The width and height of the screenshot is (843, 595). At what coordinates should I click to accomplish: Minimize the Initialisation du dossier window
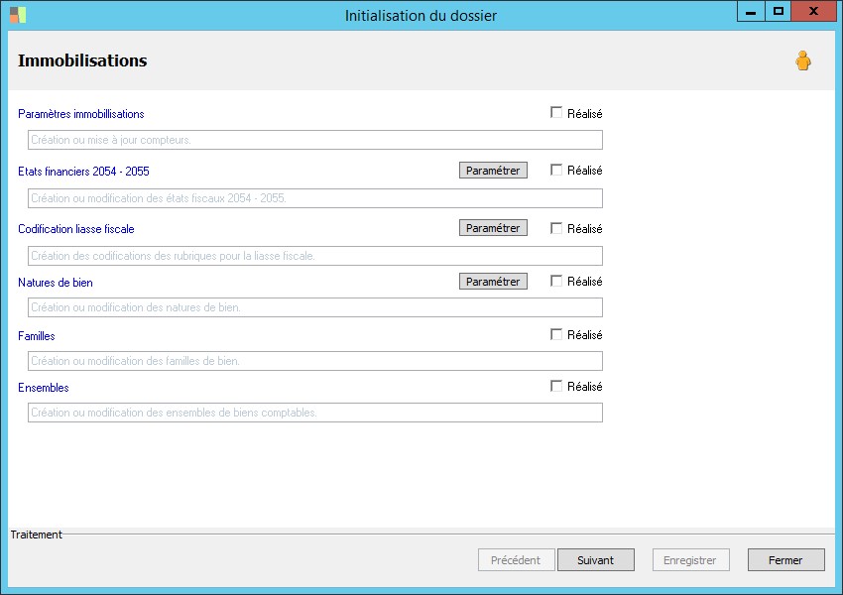pyautogui.click(x=751, y=11)
